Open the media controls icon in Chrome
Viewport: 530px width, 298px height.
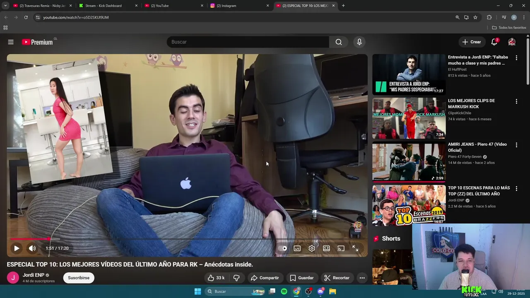[x=504, y=17]
